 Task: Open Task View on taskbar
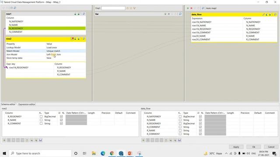coord(84,153)
